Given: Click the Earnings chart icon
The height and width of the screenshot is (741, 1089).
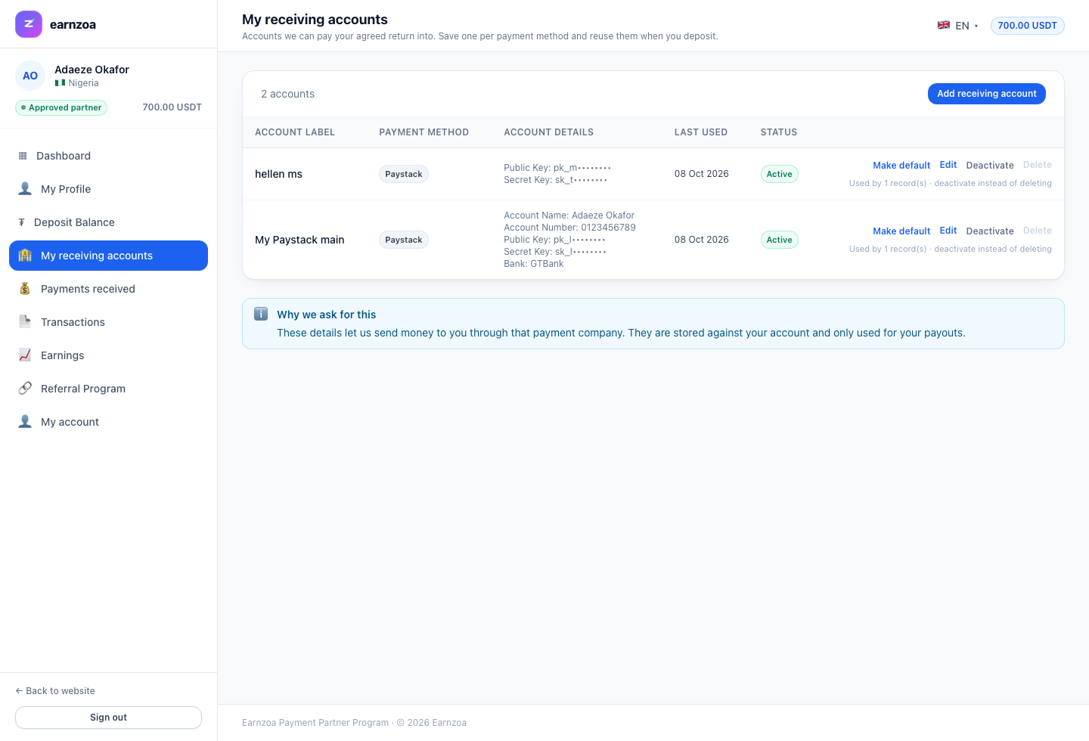Looking at the screenshot, I should pos(25,355).
